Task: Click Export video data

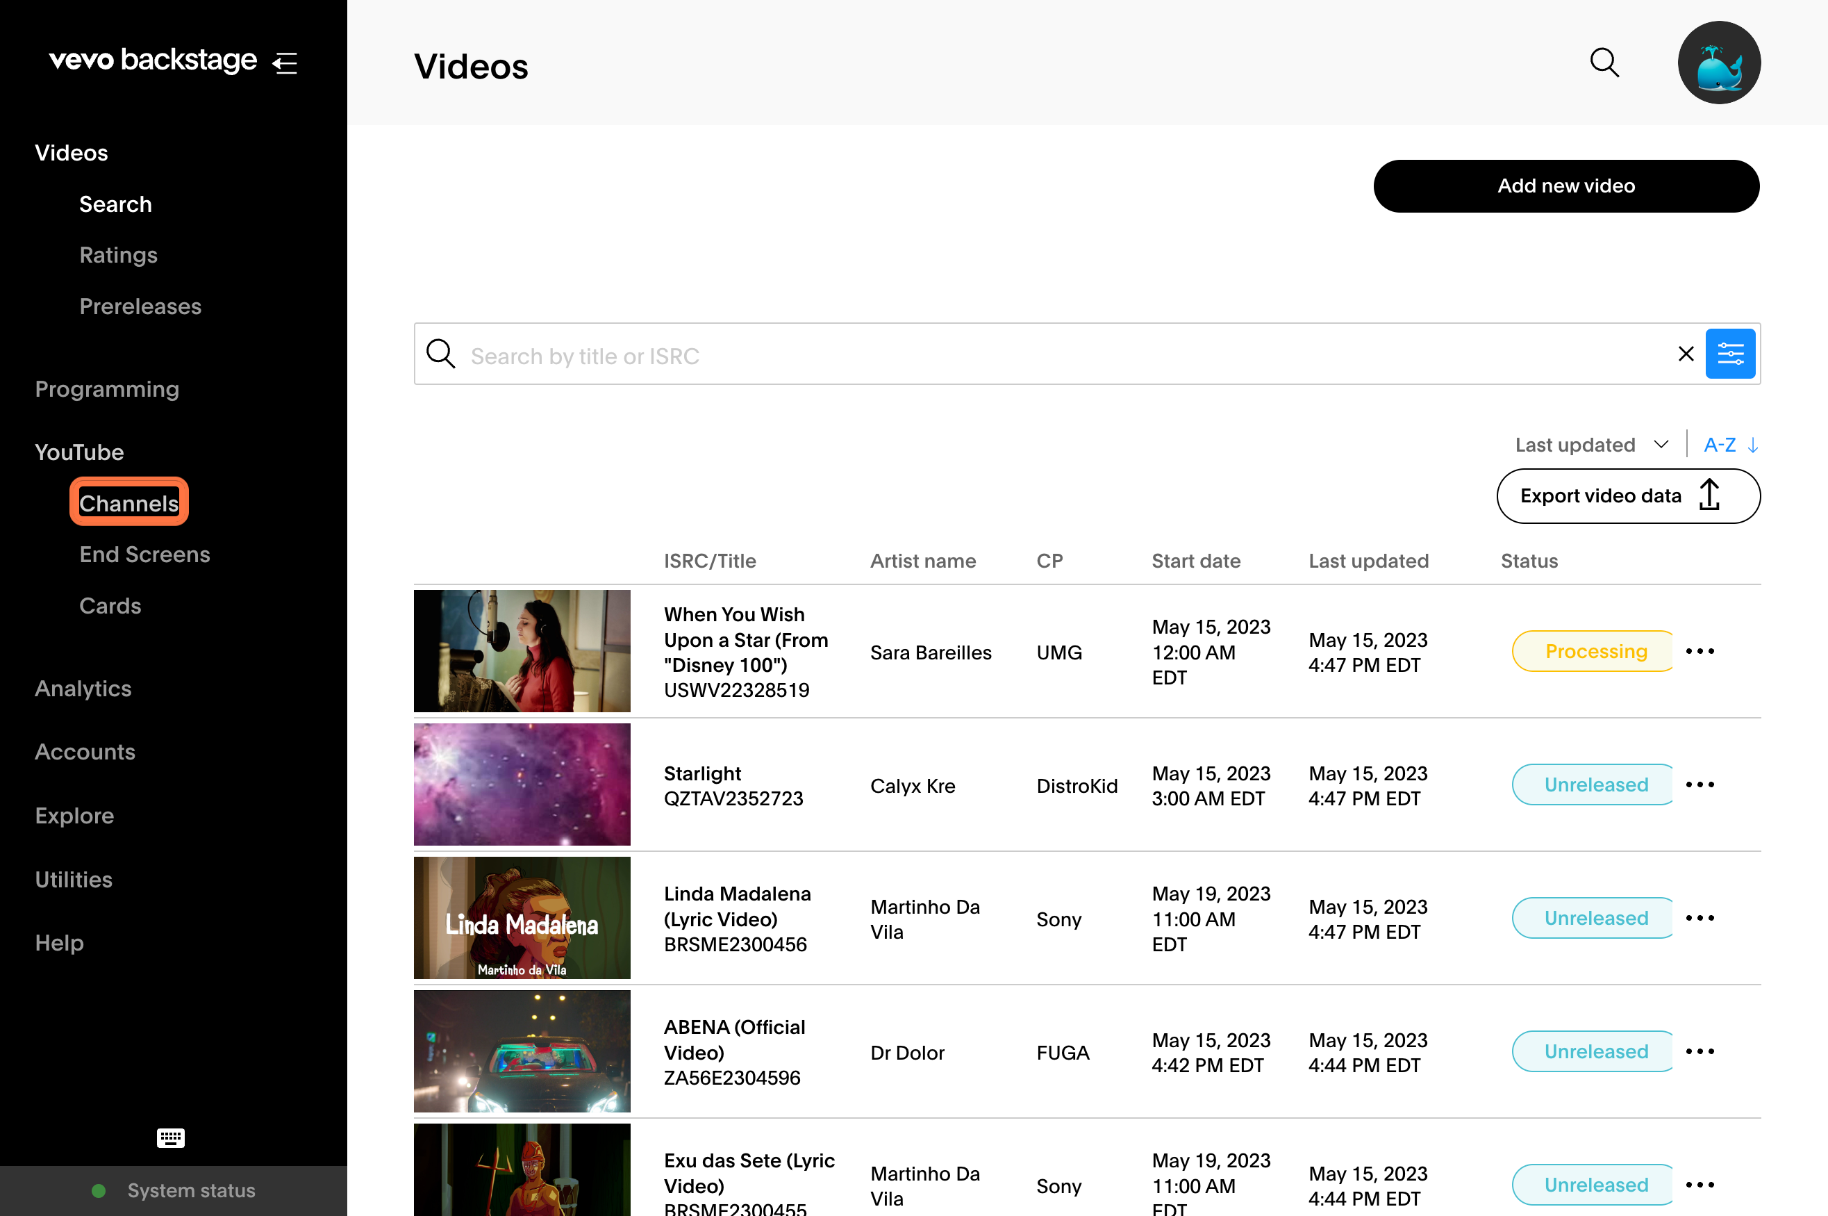Action: (x=1627, y=495)
